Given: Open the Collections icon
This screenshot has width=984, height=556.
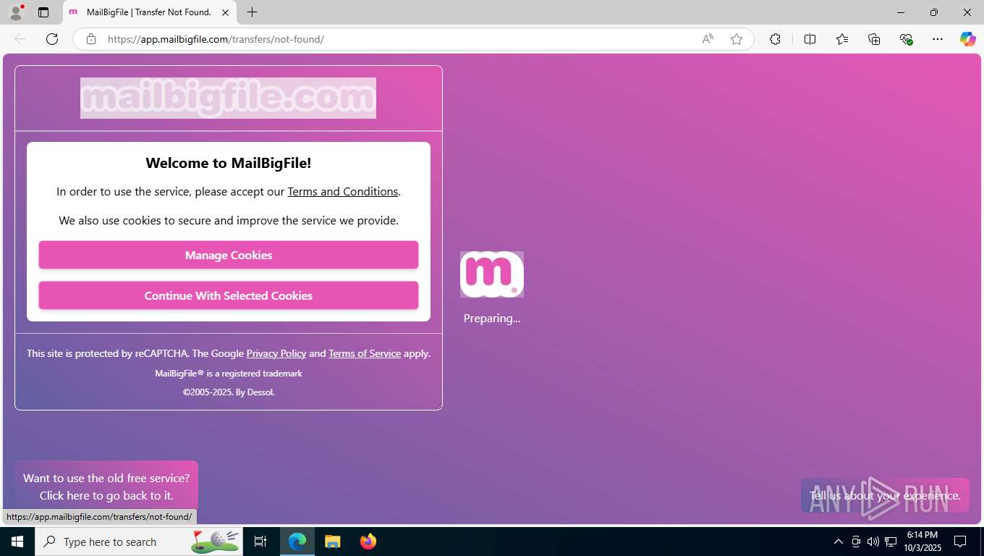Looking at the screenshot, I should click(874, 39).
